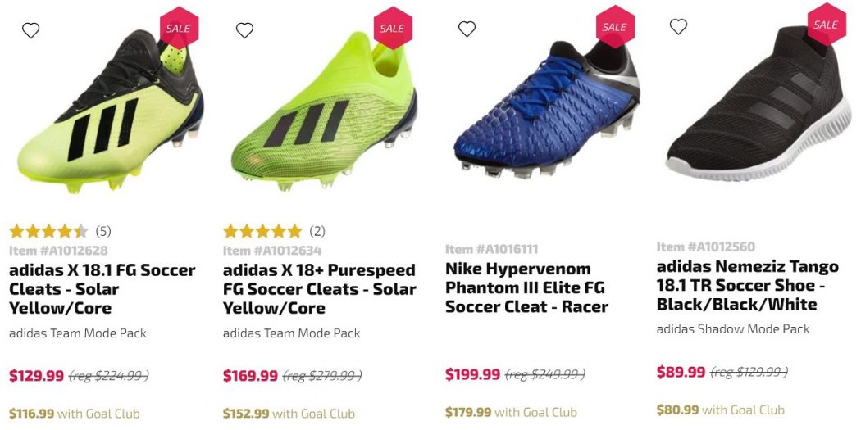Click SALE badge on X 18+ Purespeed
861x430 pixels.
click(x=393, y=28)
